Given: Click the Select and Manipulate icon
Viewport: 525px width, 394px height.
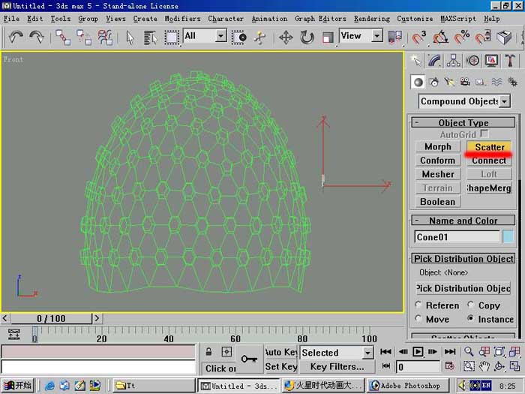Looking at the screenshot, I should point(259,38).
